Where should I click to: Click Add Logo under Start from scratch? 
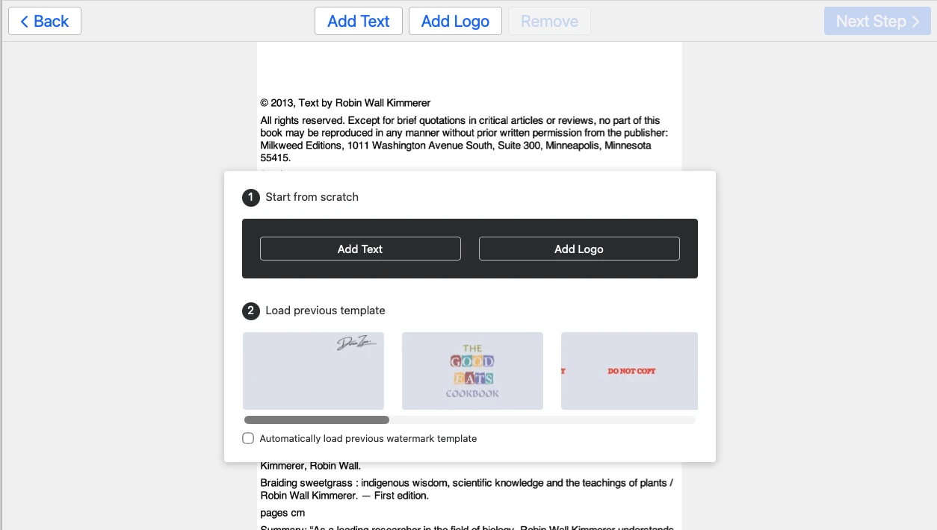[x=579, y=248]
